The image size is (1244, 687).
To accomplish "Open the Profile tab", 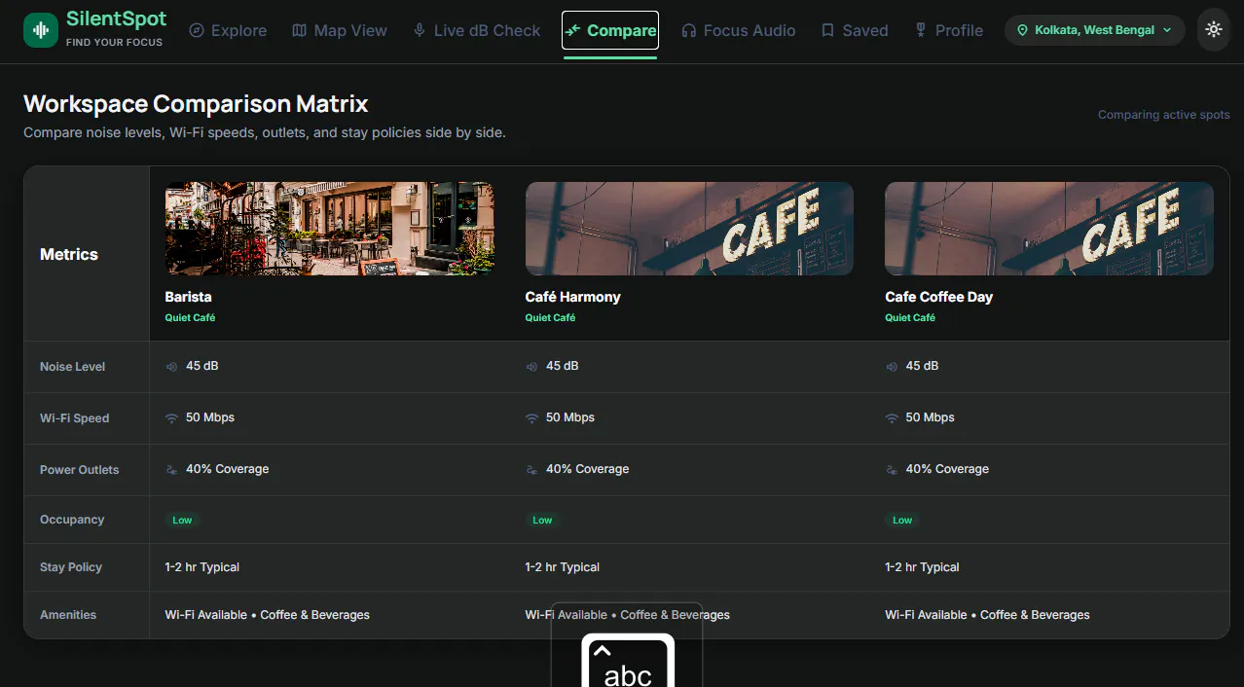I will click(949, 30).
